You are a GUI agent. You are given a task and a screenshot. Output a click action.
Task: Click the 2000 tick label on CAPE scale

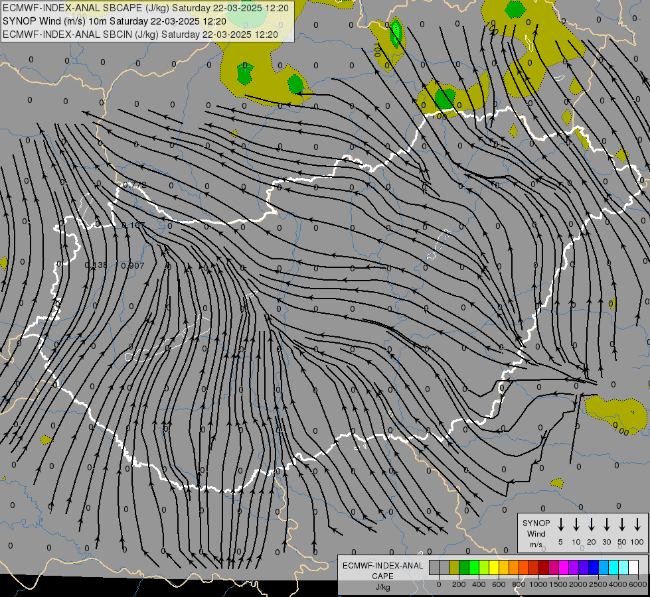(578, 584)
